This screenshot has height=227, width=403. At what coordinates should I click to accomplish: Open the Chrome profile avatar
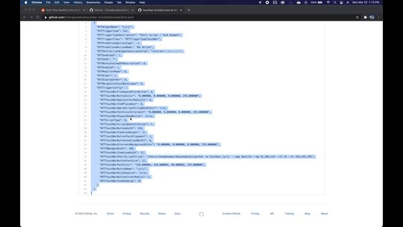click(x=372, y=17)
